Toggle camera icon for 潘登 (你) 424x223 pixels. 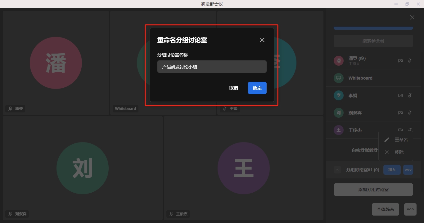point(400,61)
